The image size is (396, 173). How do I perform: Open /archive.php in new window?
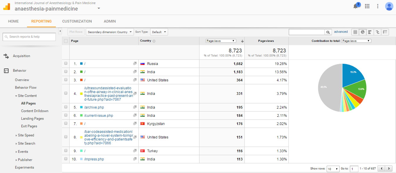click(x=135, y=107)
